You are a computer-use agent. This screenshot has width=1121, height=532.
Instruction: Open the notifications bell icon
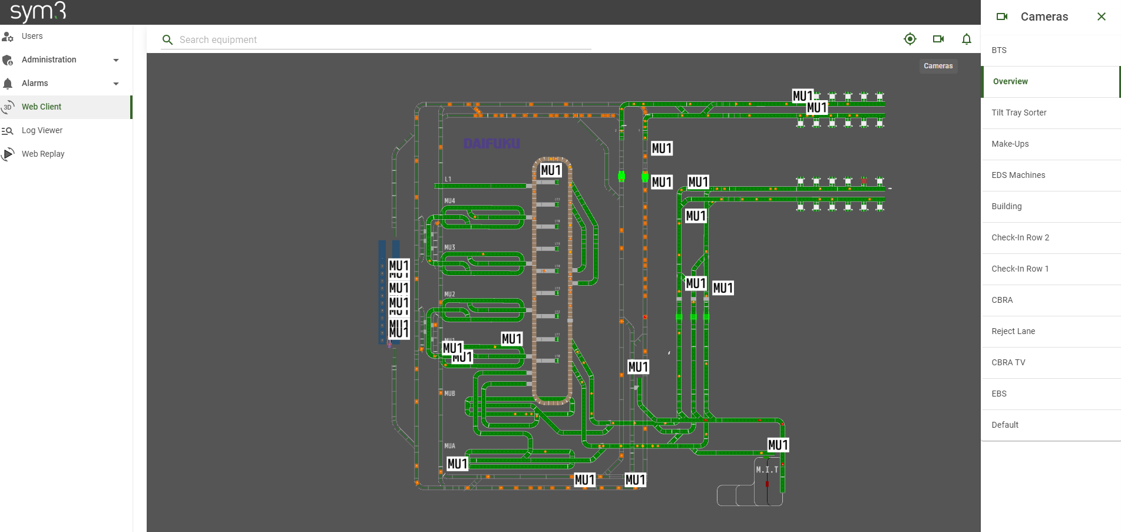[966, 39]
